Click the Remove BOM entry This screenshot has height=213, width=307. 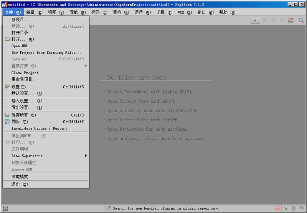coord(46,169)
